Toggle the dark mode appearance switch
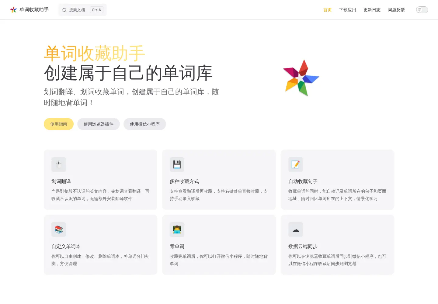Viewport: 438px width, 304px height. tap(422, 10)
